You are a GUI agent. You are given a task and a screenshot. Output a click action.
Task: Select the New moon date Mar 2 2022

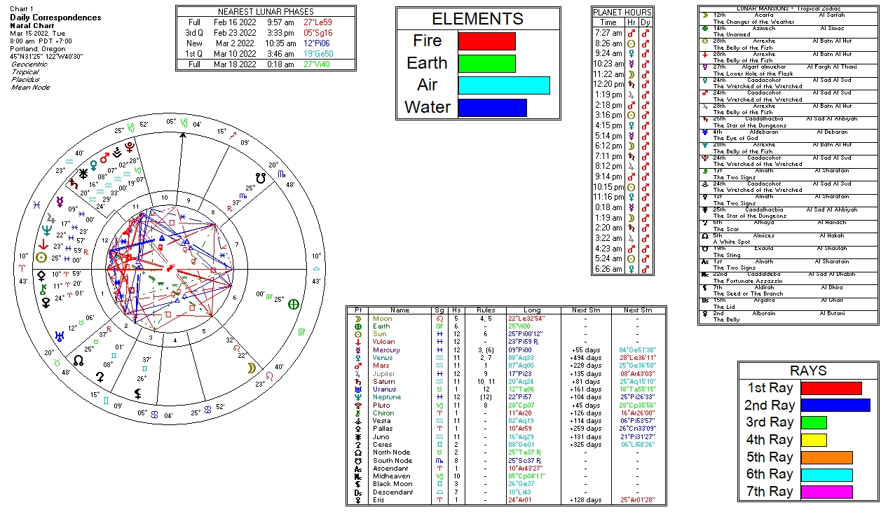235,43
